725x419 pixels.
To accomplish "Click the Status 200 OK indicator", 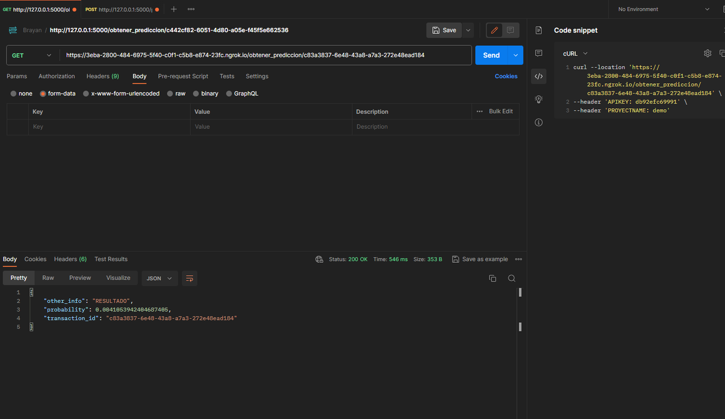I will [348, 259].
